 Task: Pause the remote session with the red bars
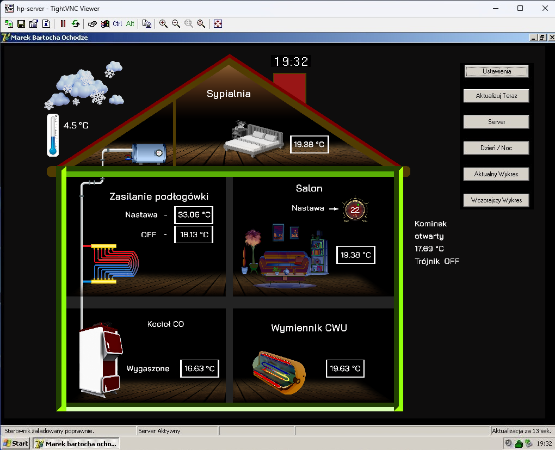(63, 24)
